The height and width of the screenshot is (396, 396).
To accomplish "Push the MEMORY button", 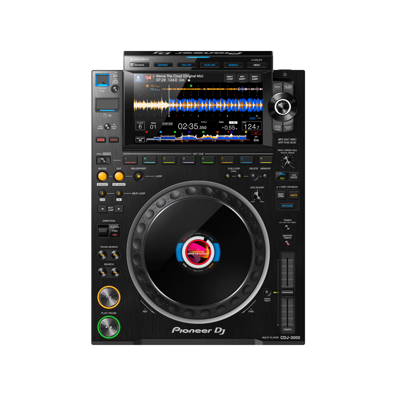I will tap(265, 176).
